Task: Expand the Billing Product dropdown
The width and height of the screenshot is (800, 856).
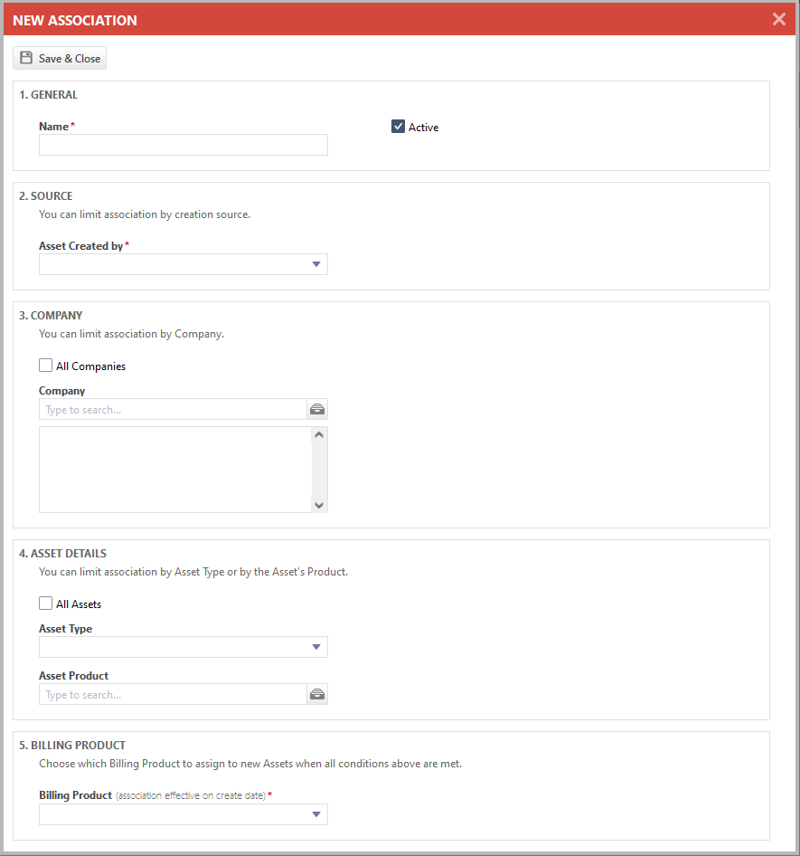Action: (183, 814)
